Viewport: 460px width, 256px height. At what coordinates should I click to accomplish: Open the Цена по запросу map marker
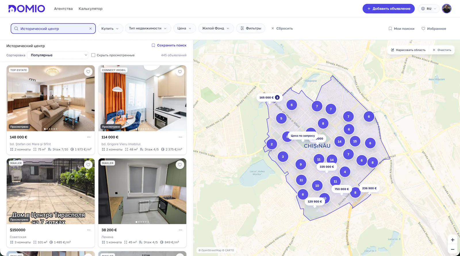(303, 136)
